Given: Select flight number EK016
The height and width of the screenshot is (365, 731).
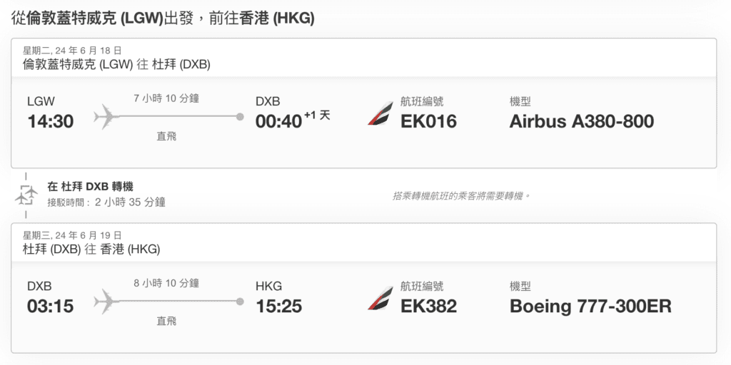Looking at the screenshot, I should (428, 121).
